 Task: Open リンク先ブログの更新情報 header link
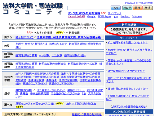coord(84,13)
